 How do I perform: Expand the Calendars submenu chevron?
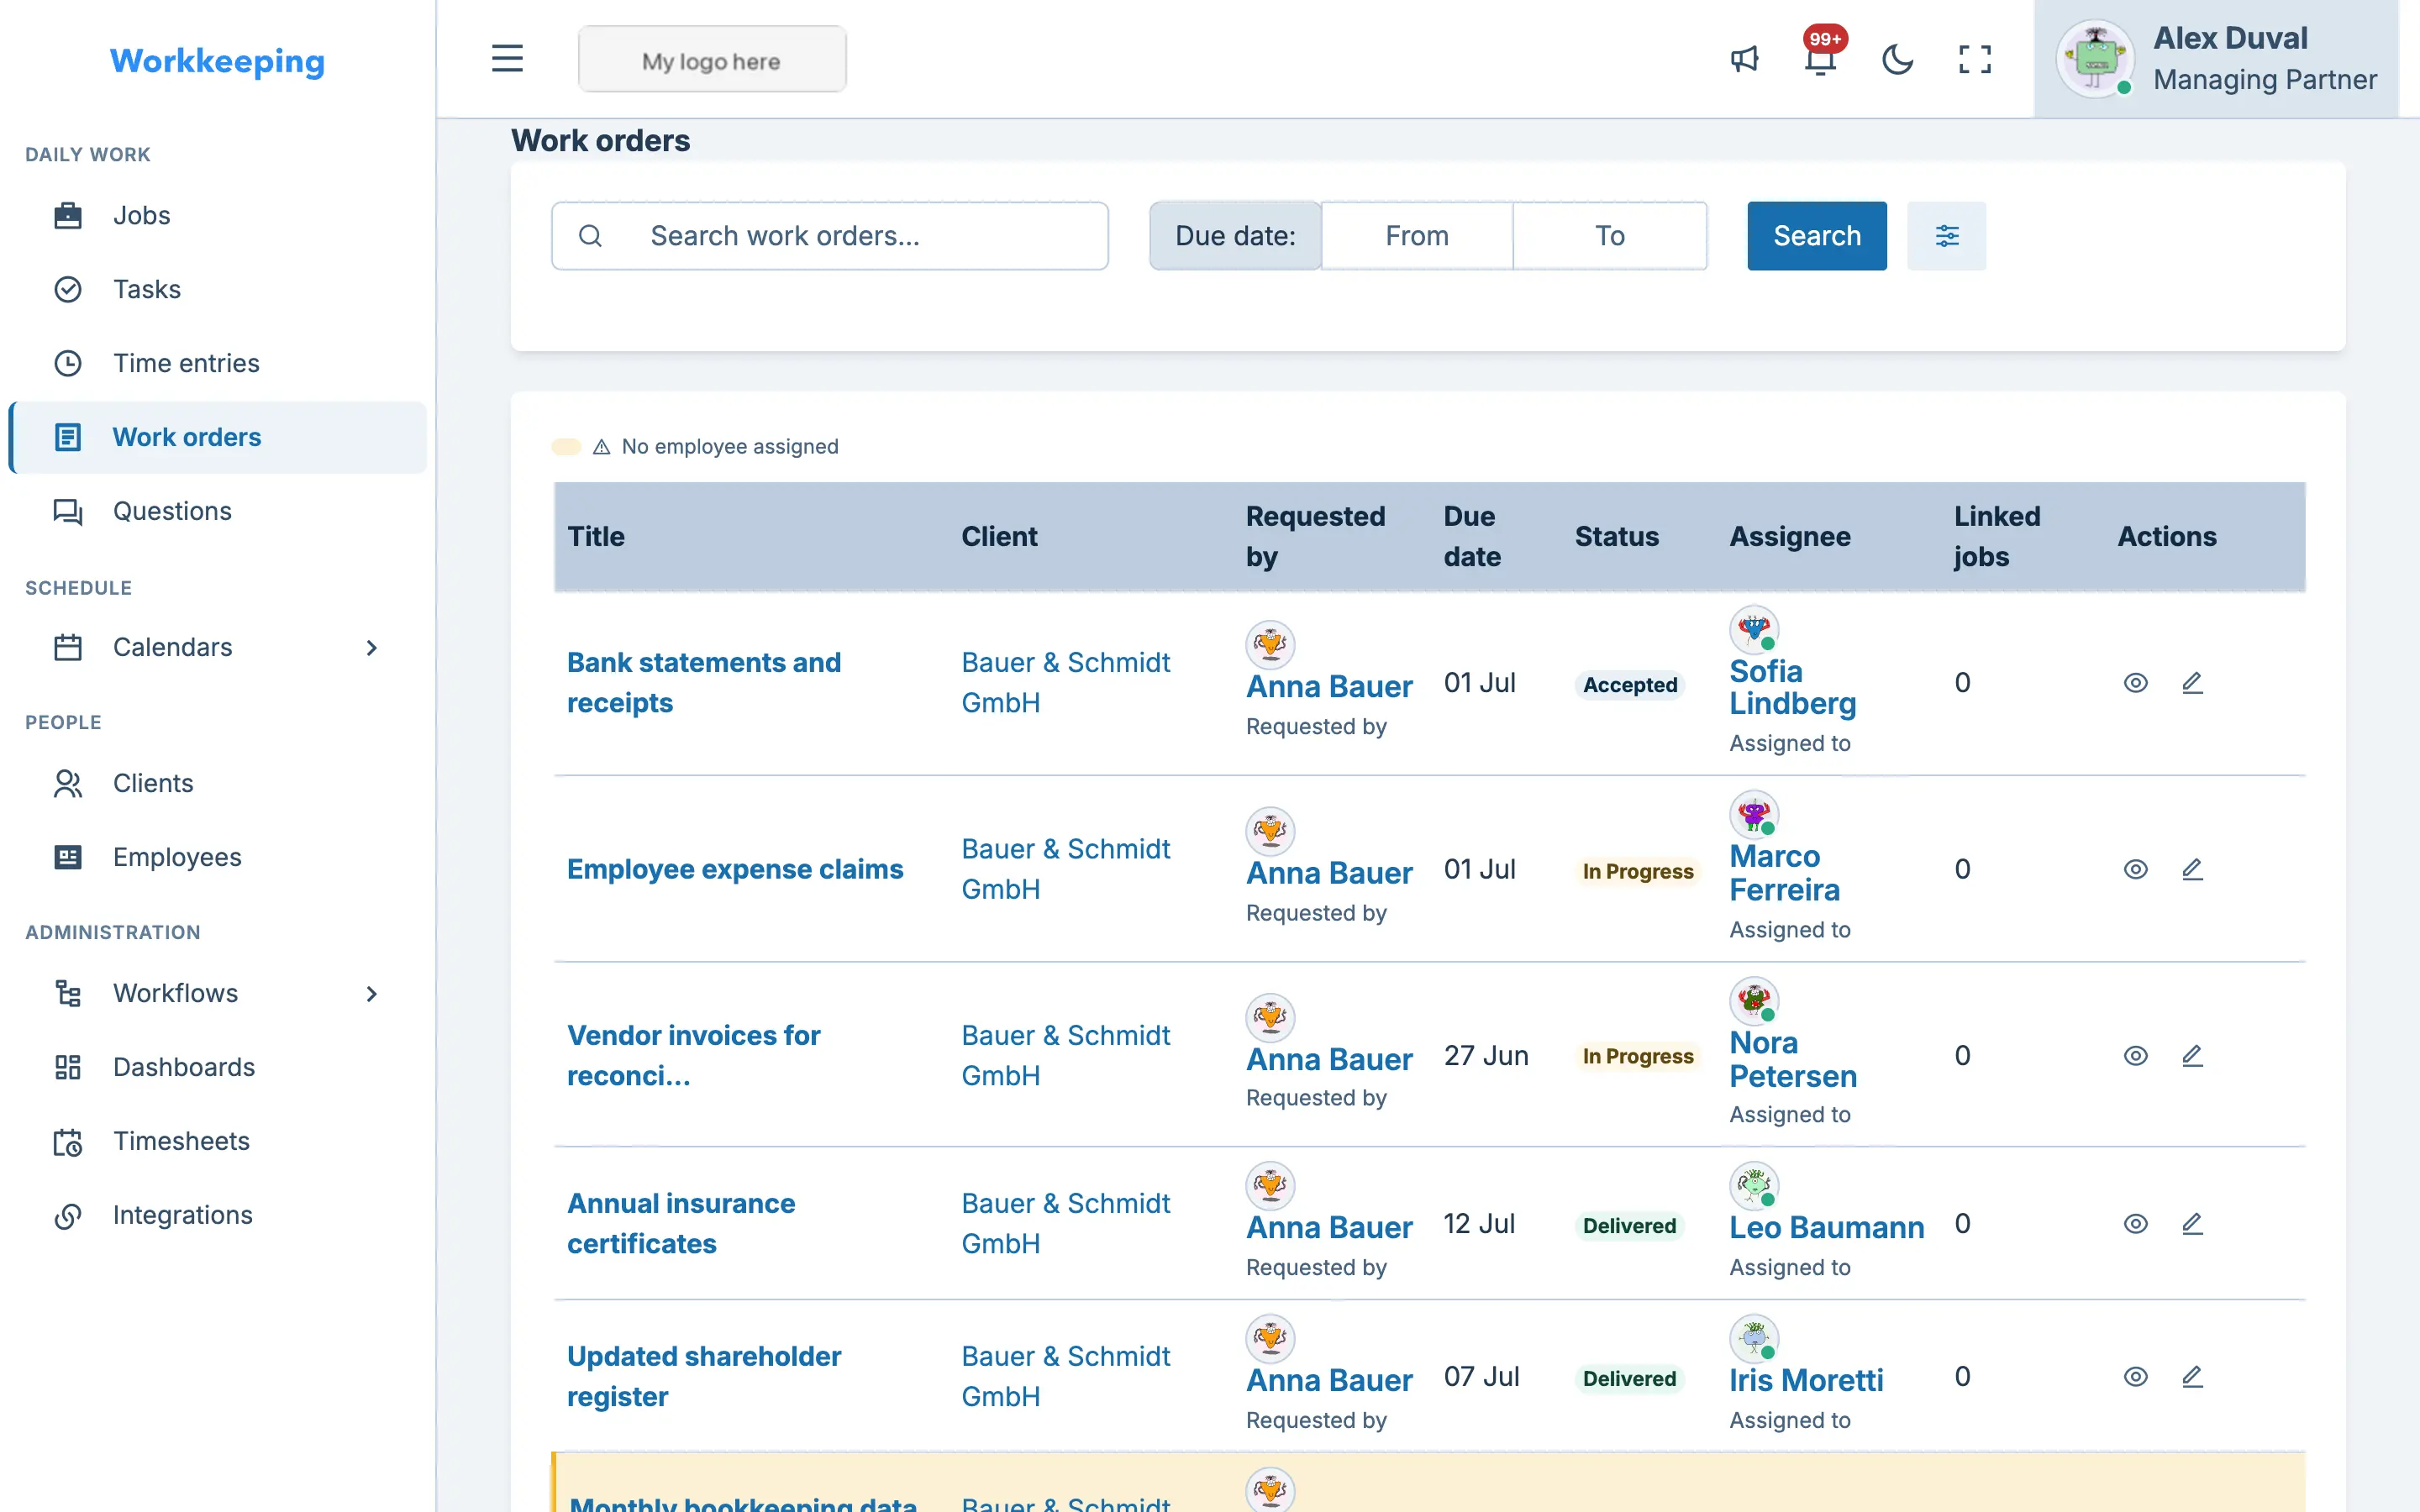(x=371, y=648)
